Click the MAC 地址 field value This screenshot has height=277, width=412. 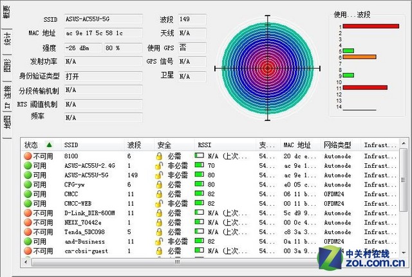click(x=103, y=33)
